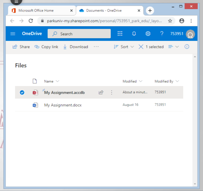The height and width of the screenshot is (191, 203).
Task: Expand the Modified By column dropdown
Action: point(177,81)
